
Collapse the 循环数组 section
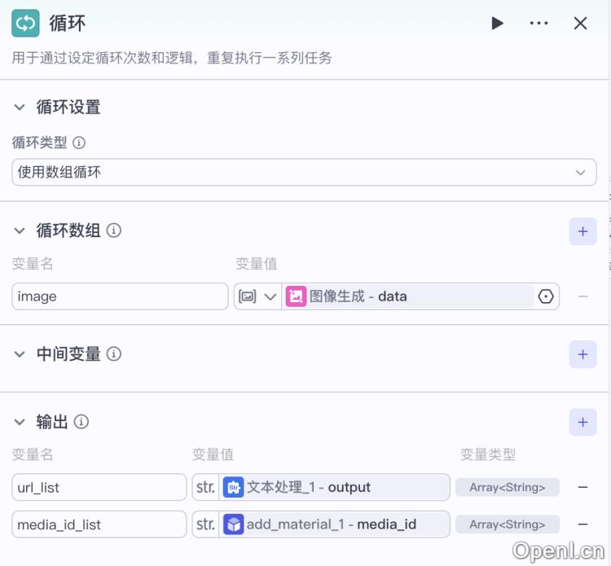tap(20, 230)
